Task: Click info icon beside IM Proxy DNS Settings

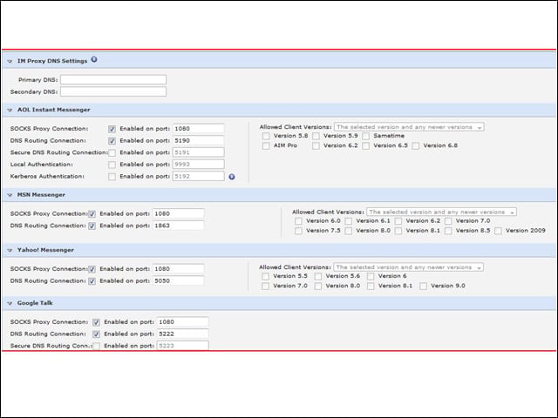Action: (x=94, y=60)
